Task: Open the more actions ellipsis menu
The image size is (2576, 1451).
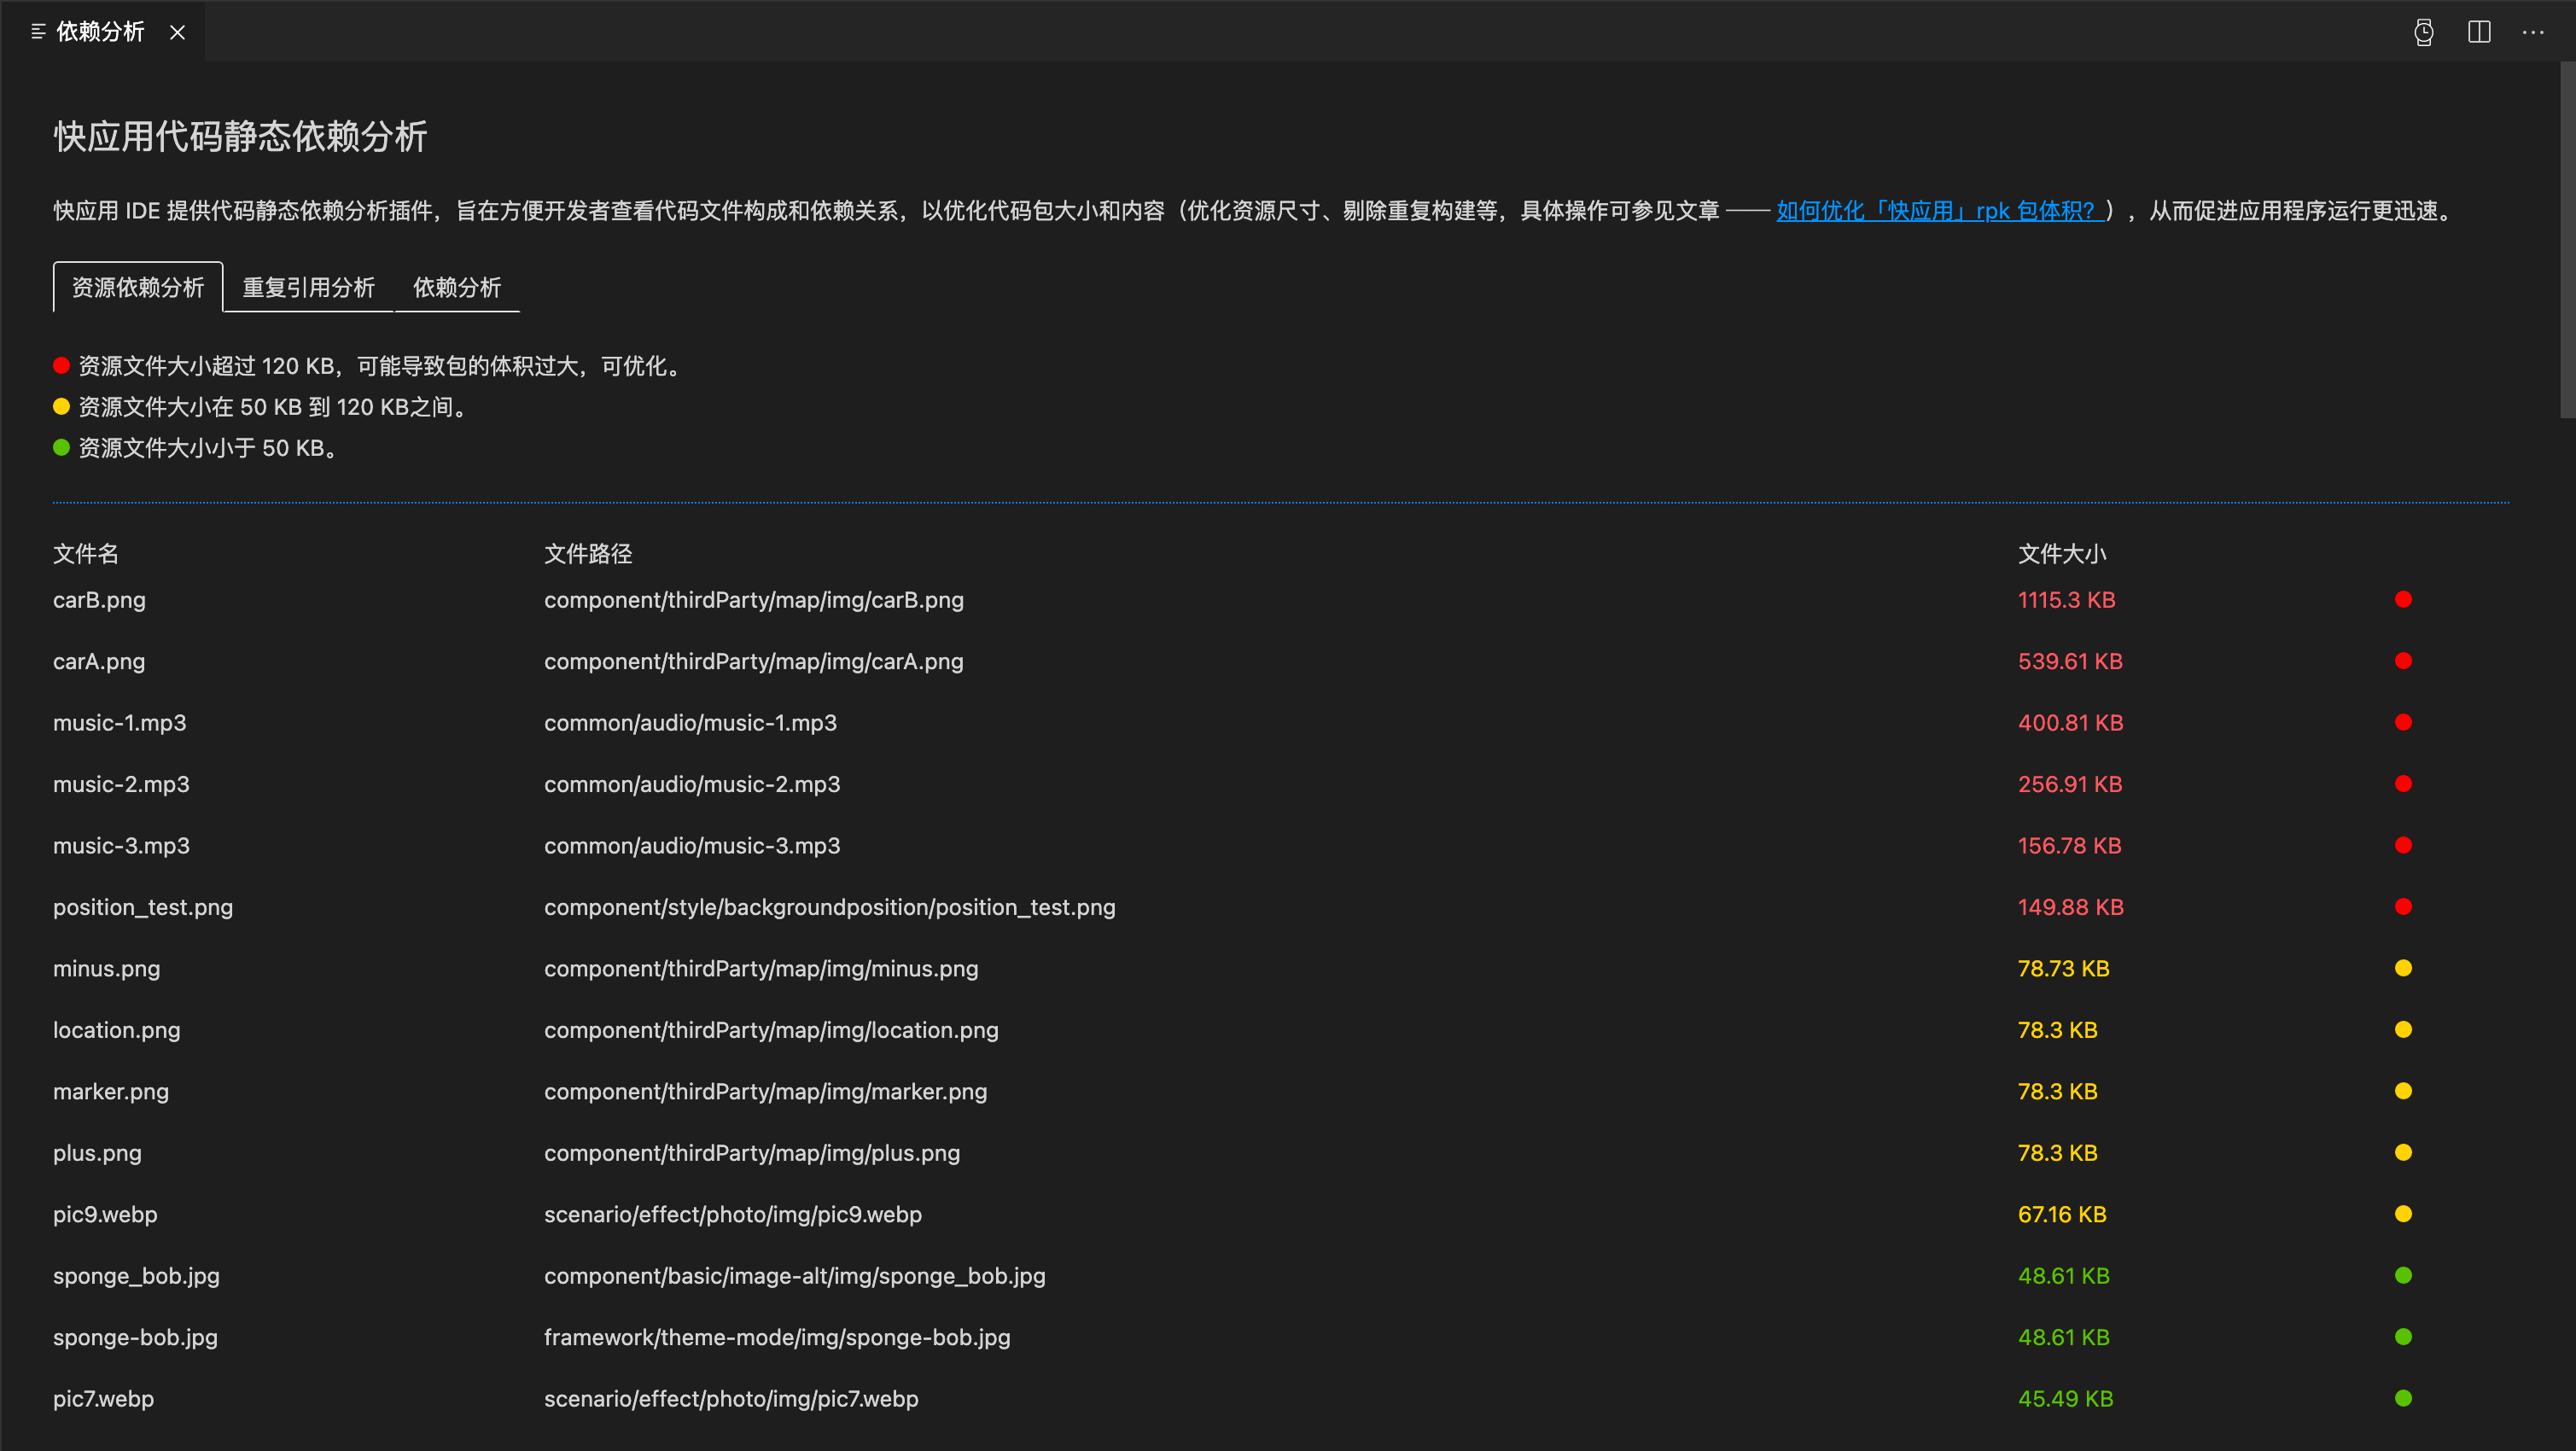Action: tap(2533, 32)
